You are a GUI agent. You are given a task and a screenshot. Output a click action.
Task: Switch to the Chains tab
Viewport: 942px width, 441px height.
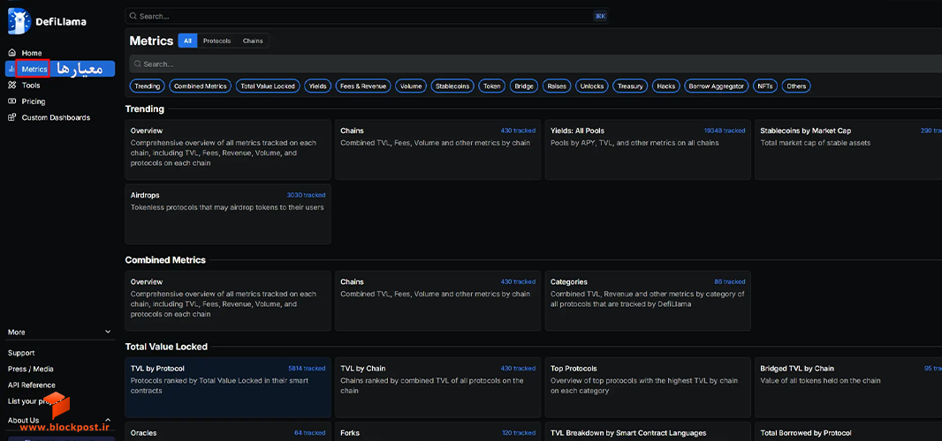coord(253,41)
